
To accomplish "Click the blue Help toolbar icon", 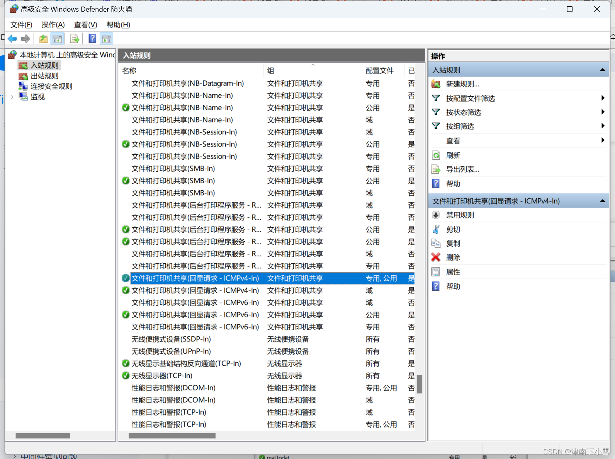I will click(93, 39).
